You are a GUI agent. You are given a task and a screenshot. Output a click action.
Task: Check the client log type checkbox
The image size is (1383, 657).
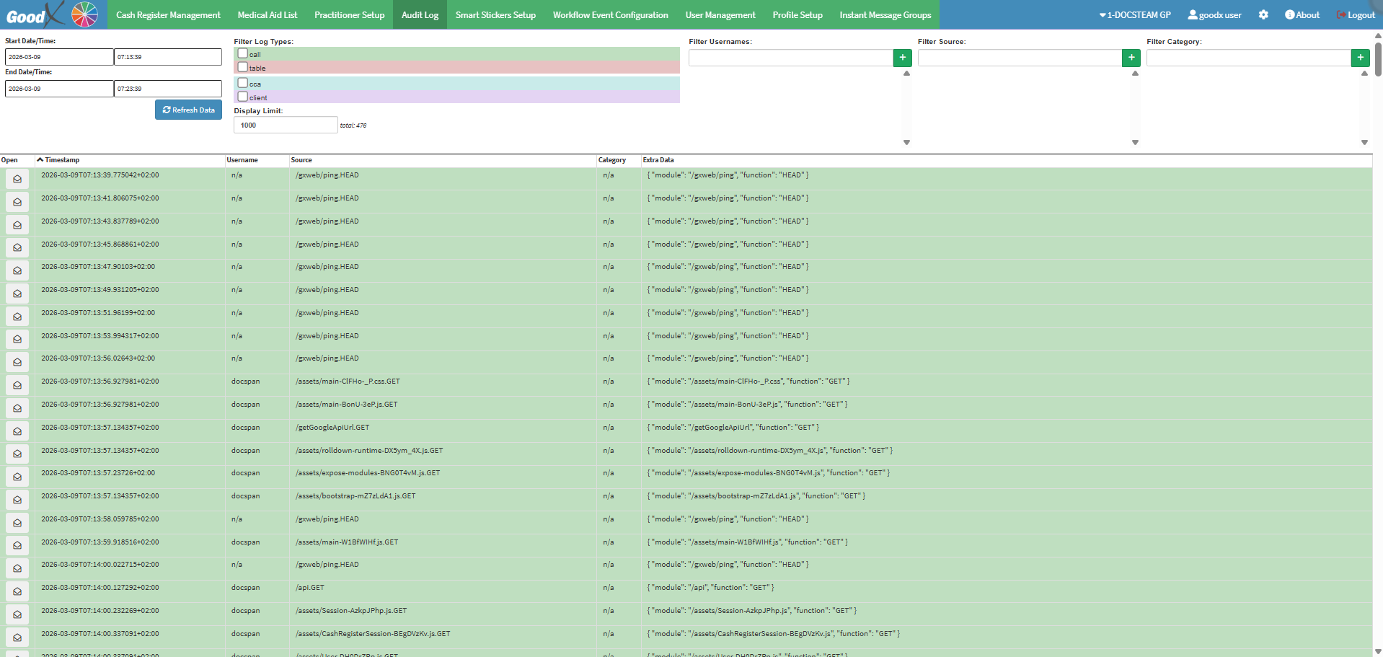(x=243, y=97)
